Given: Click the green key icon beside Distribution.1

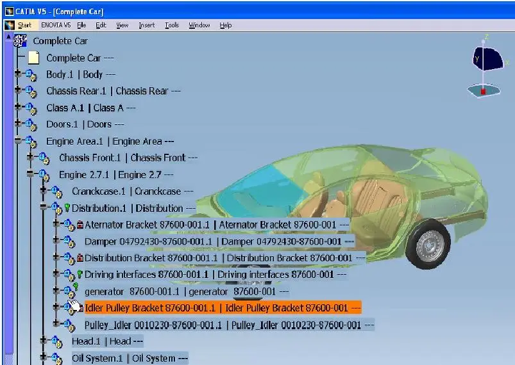Looking at the screenshot, I should (67, 207).
